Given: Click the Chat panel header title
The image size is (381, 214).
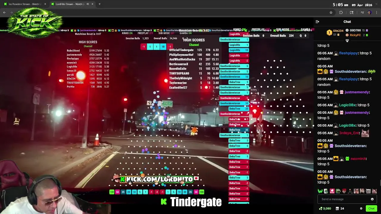Looking at the screenshot, I should [347, 22].
